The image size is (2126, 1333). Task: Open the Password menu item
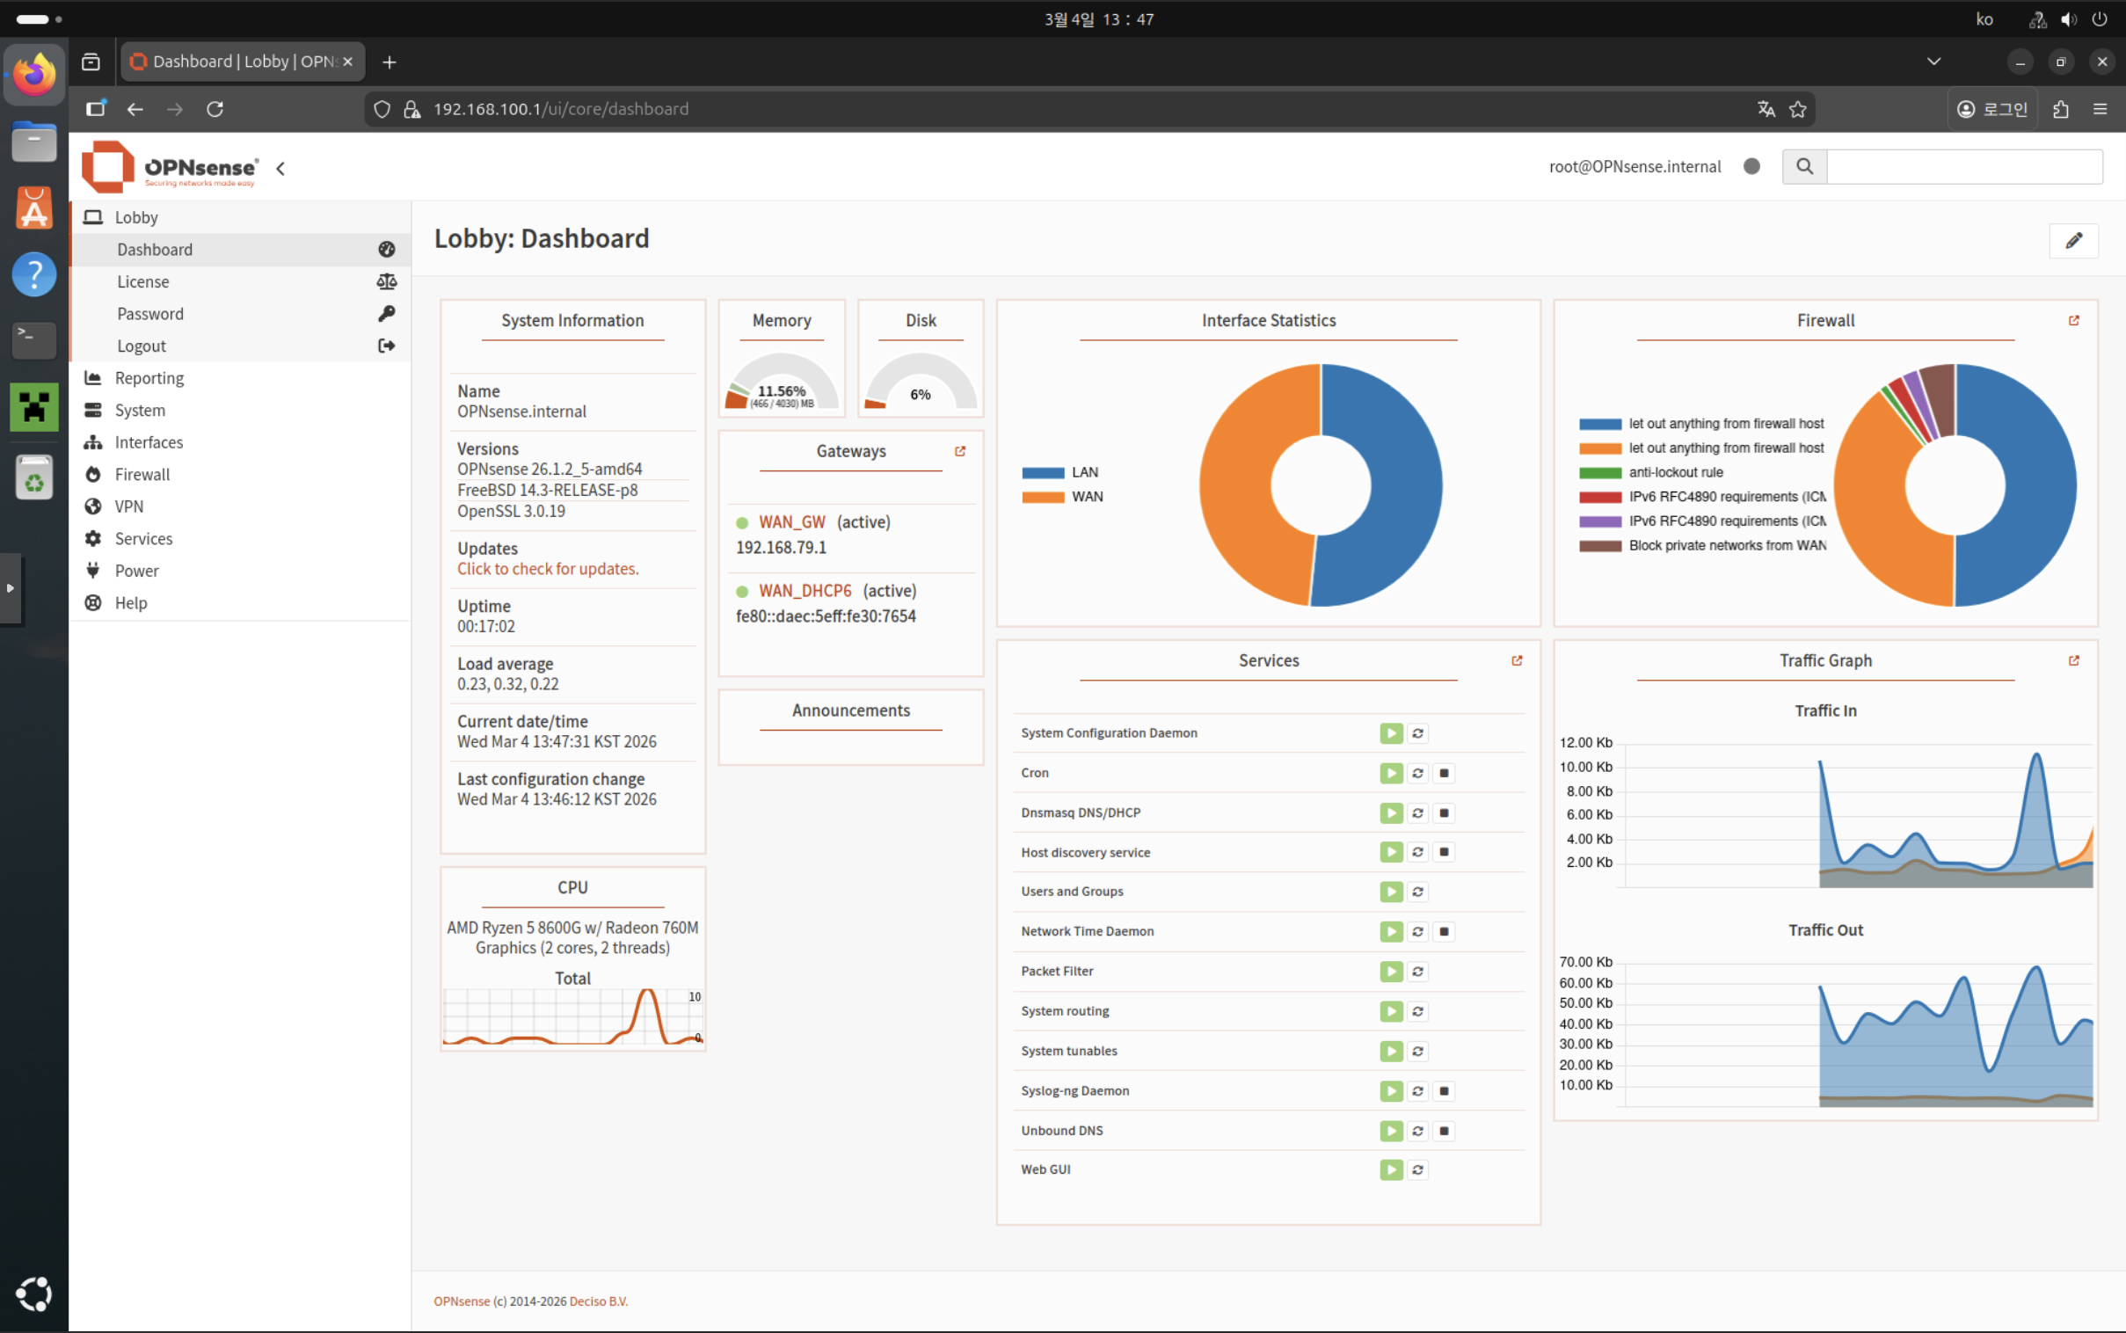point(150,314)
